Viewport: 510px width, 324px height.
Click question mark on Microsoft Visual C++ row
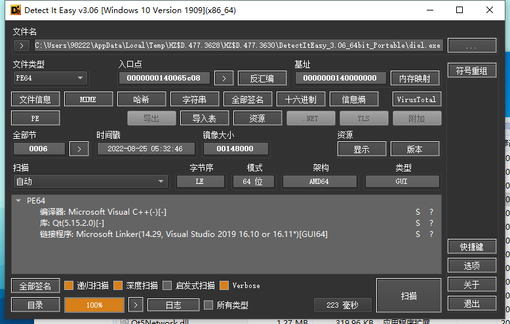(431, 212)
